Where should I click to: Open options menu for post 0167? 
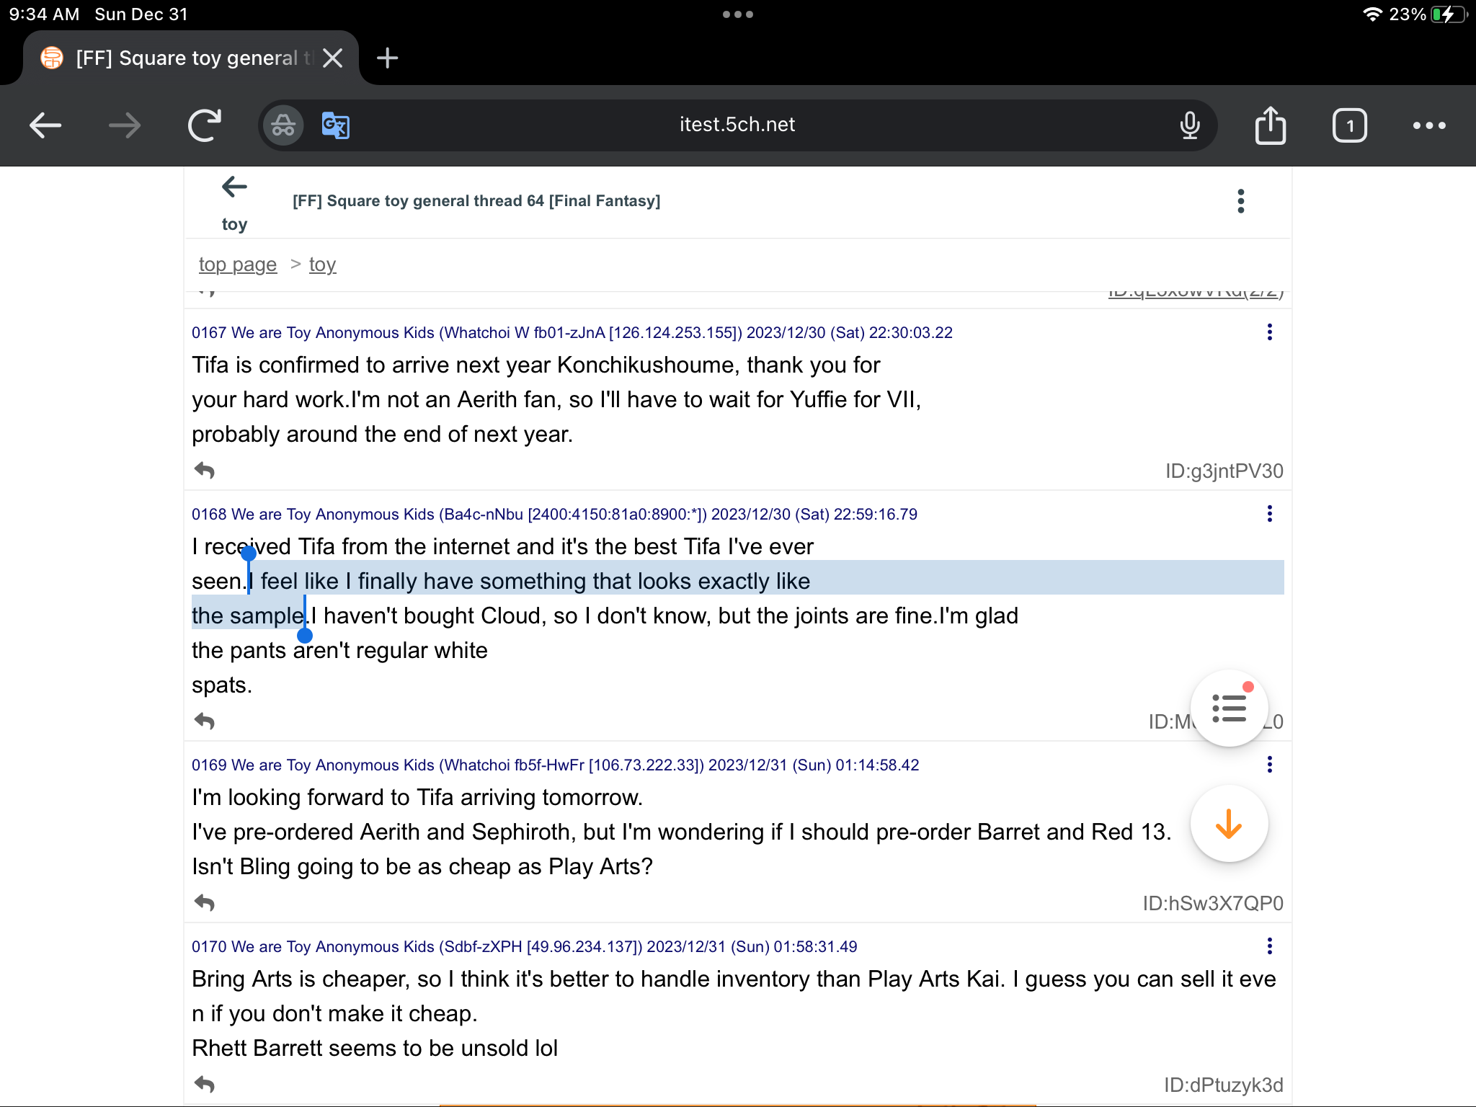click(1269, 332)
